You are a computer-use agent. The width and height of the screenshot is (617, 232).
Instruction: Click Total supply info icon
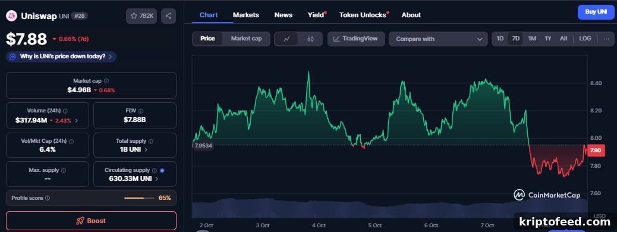point(151,141)
